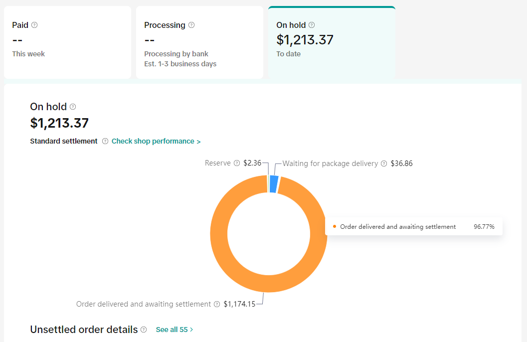This screenshot has height=342, width=527.
Task: Click the Unsettled order details help icon
Action: click(144, 330)
